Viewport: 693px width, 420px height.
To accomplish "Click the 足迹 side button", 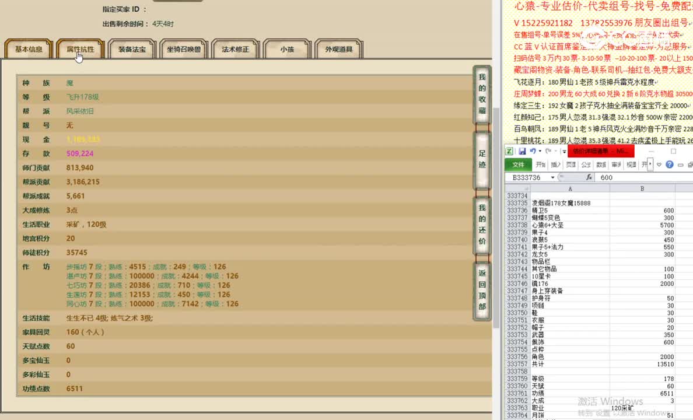I will 482,159.
